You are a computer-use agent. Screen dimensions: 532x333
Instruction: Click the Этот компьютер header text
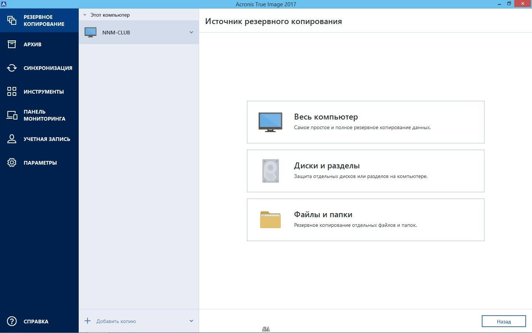click(x=110, y=15)
